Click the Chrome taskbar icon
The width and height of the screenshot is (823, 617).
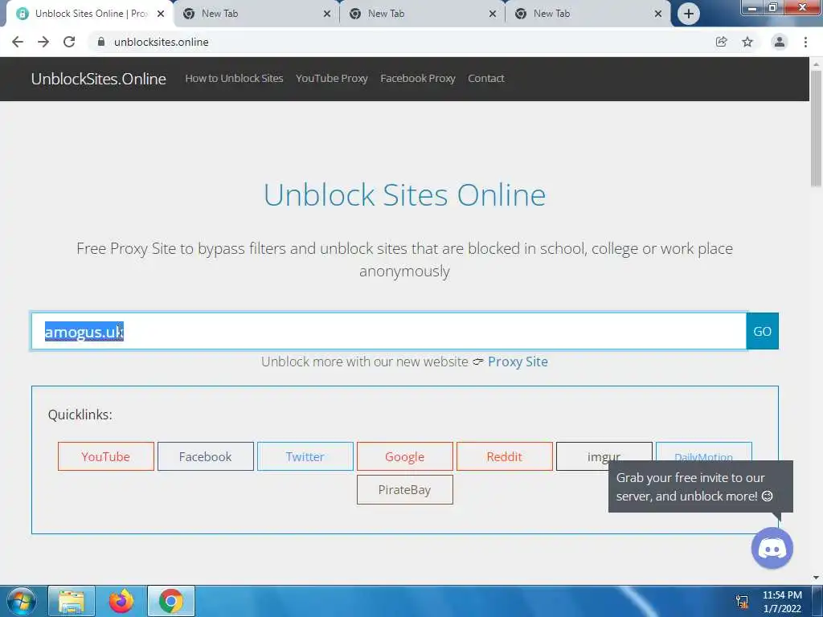pyautogui.click(x=171, y=601)
